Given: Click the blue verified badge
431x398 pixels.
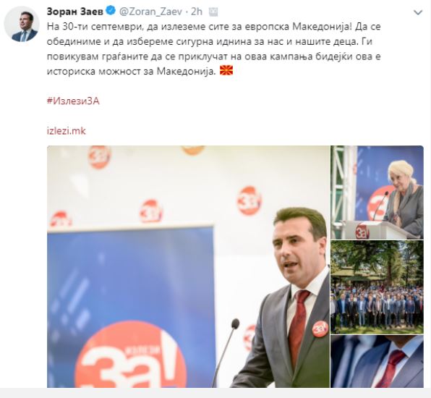Looking at the screenshot, I should pos(111,12).
